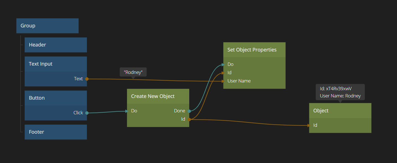
Task: Click Set Object Properties' Id input arrow
Action: (x=223, y=73)
